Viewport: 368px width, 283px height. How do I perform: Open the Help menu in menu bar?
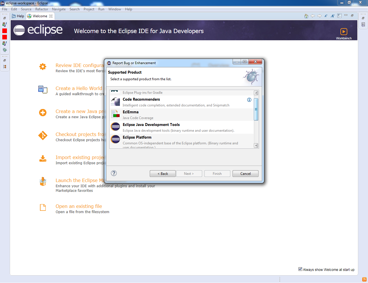coord(129,9)
